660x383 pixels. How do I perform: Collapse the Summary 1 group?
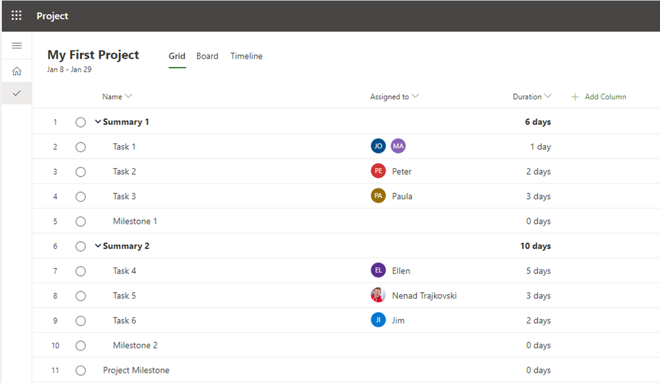pyautogui.click(x=98, y=122)
